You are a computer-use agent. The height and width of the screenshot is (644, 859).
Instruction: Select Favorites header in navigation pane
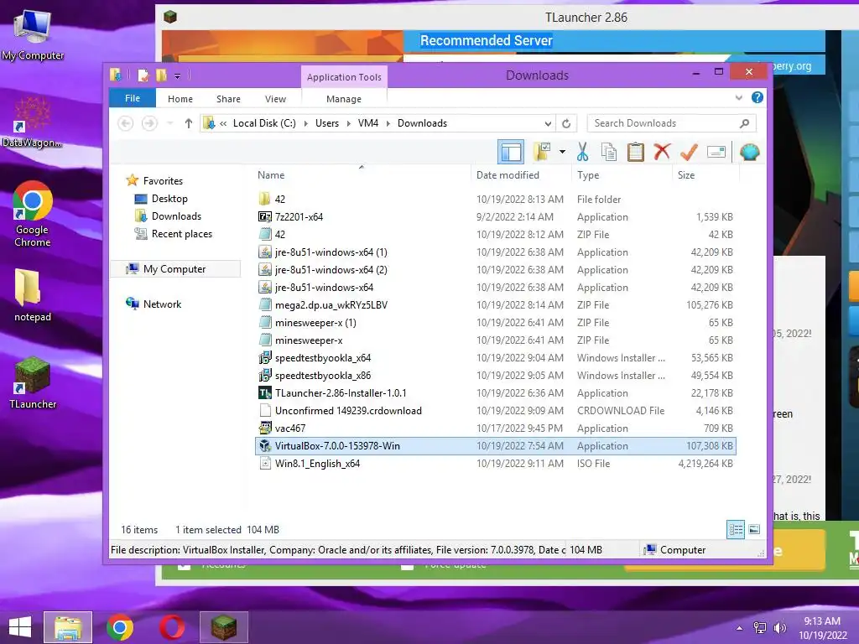pyautogui.click(x=163, y=181)
